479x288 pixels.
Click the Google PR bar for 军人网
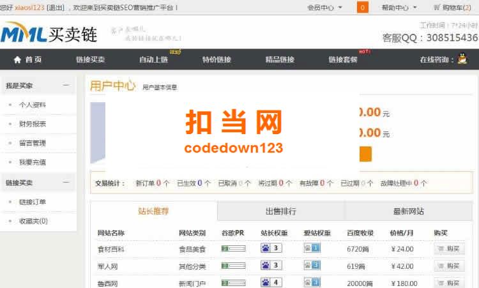pyautogui.click(x=233, y=266)
